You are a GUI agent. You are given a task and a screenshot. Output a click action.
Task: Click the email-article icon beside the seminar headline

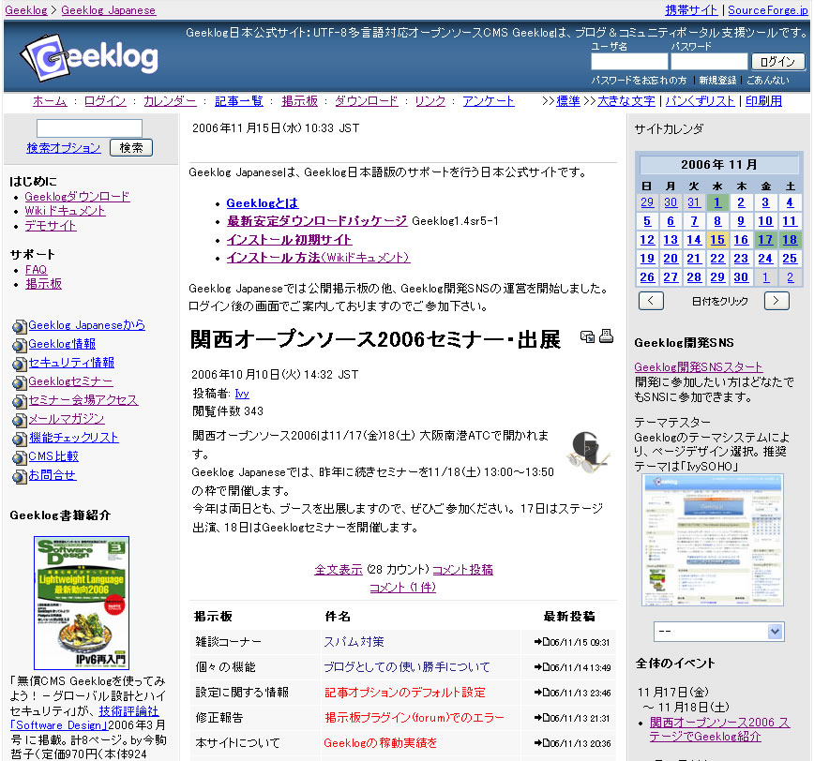(587, 337)
